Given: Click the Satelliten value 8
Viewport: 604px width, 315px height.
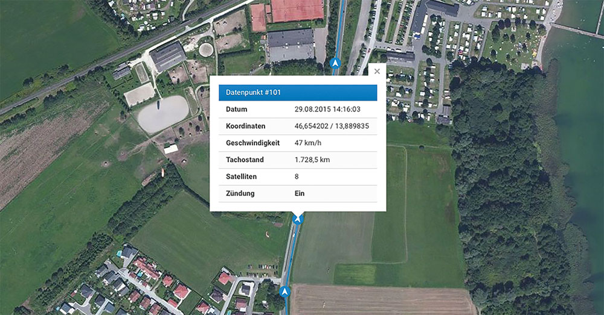Looking at the screenshot, I should 297,176.
